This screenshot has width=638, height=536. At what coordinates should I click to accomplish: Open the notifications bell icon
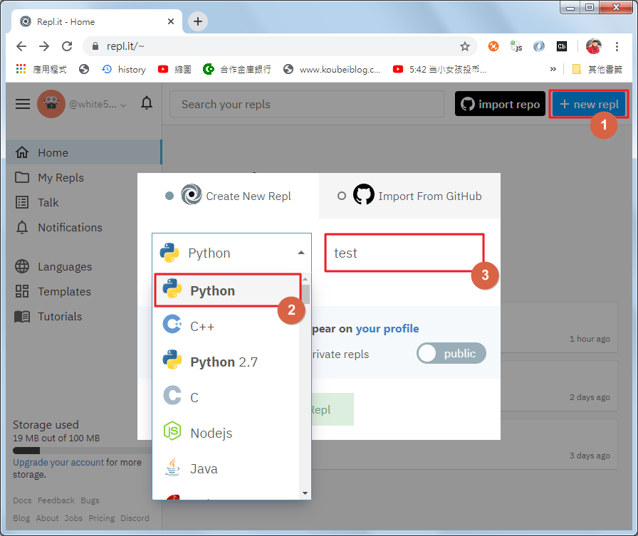(x=146, y=103)
